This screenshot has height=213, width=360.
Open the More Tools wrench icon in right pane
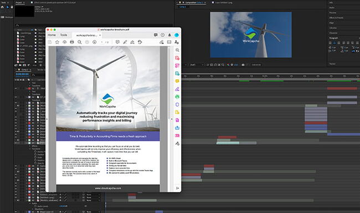pos(177,143)
